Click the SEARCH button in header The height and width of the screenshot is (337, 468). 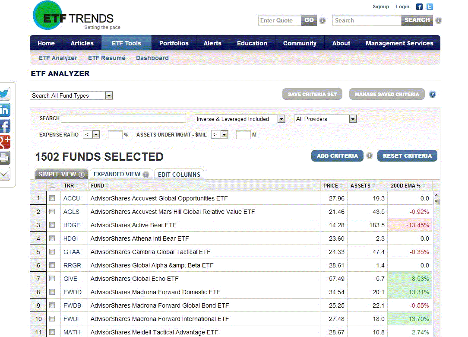coord(417,20)
